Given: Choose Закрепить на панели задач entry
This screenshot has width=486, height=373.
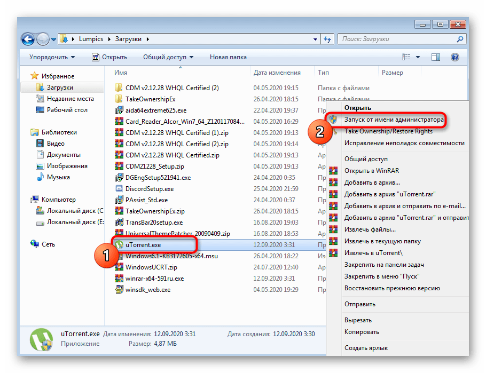Looking at the screenshot, I should click(x=384, y=265).
